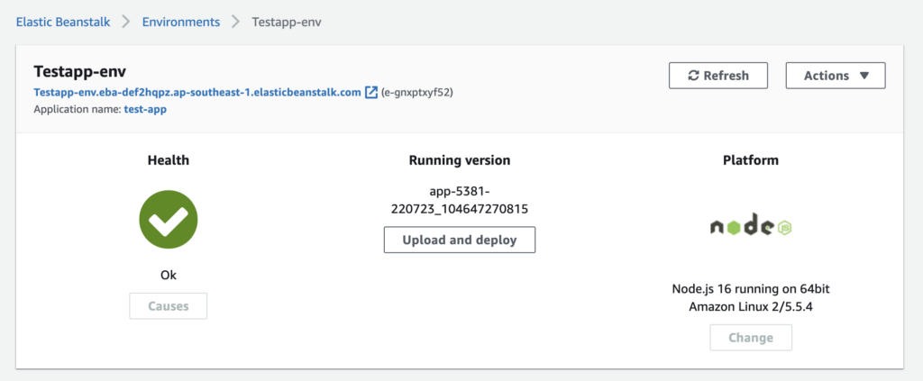Open the test-app application link
Screen dimensions: 923x381
pyautogui.click(x=145, y=109)
